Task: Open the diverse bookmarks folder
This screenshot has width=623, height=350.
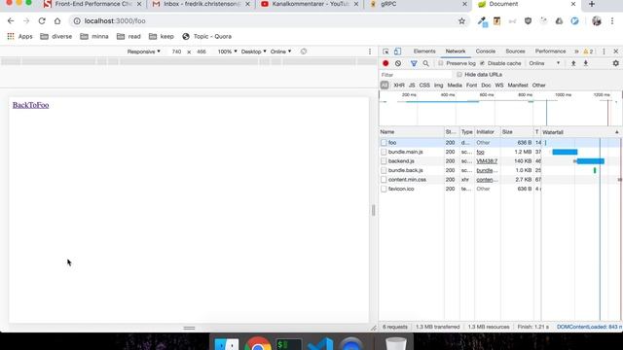Action: tap(56, 37)
